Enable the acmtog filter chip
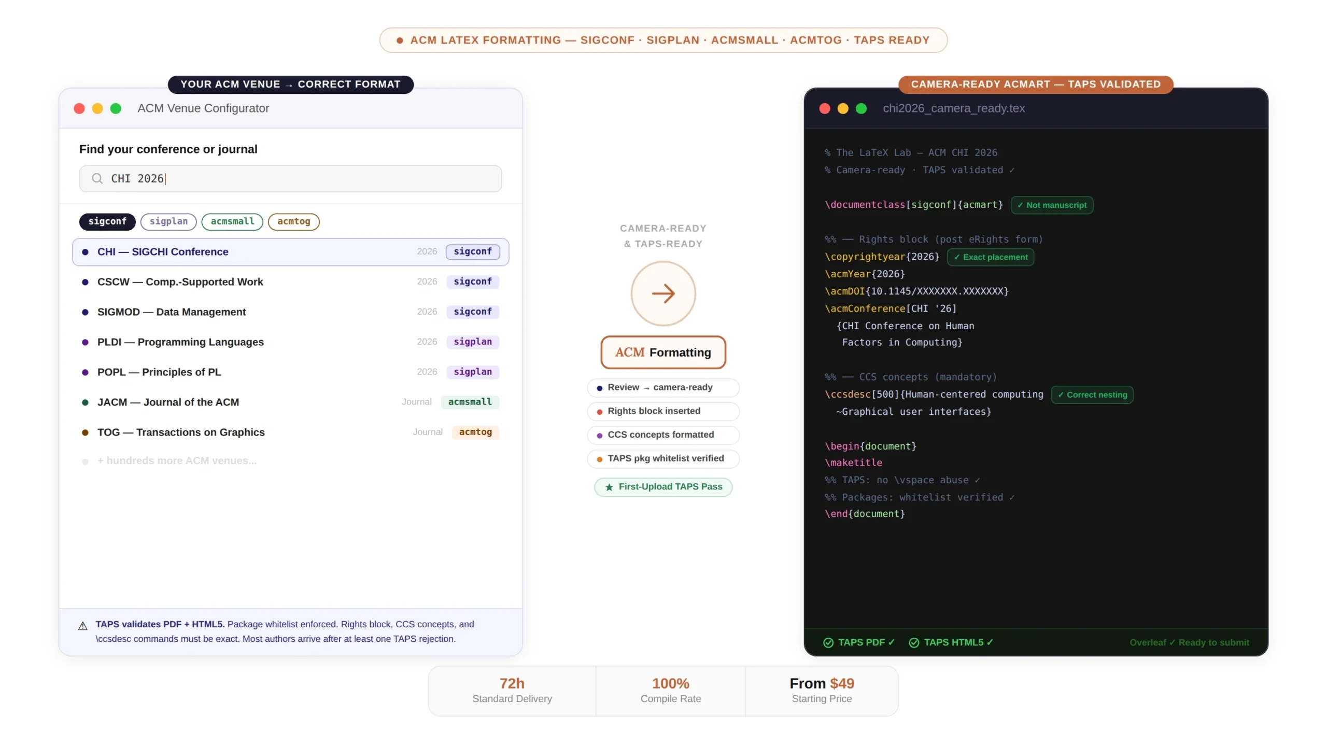 coord(293,221)
